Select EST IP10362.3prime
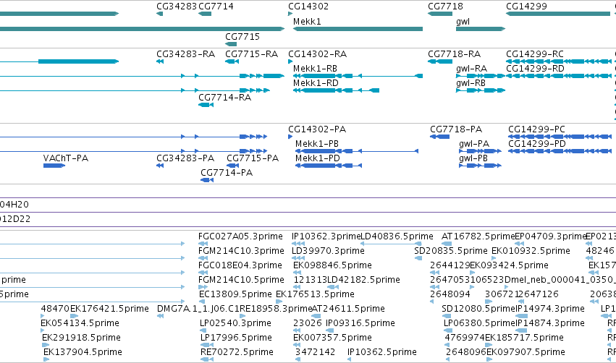616x363 pixels. 326,236
